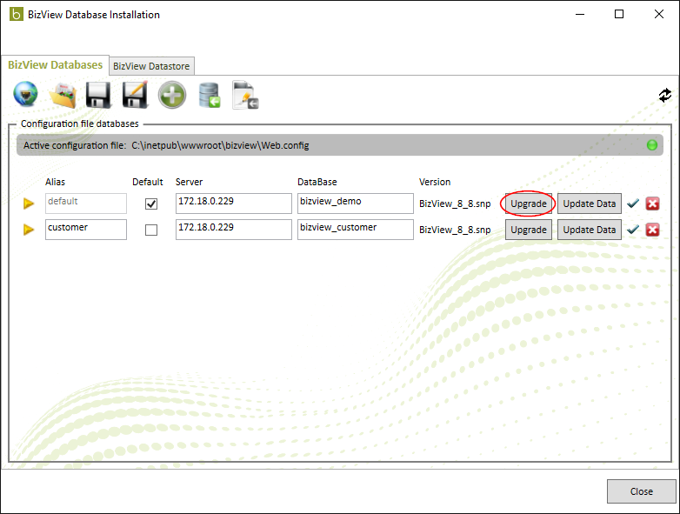
Task: Click BizView app logo in title bar
Action: pyautogui.click(x=16, y=14)
